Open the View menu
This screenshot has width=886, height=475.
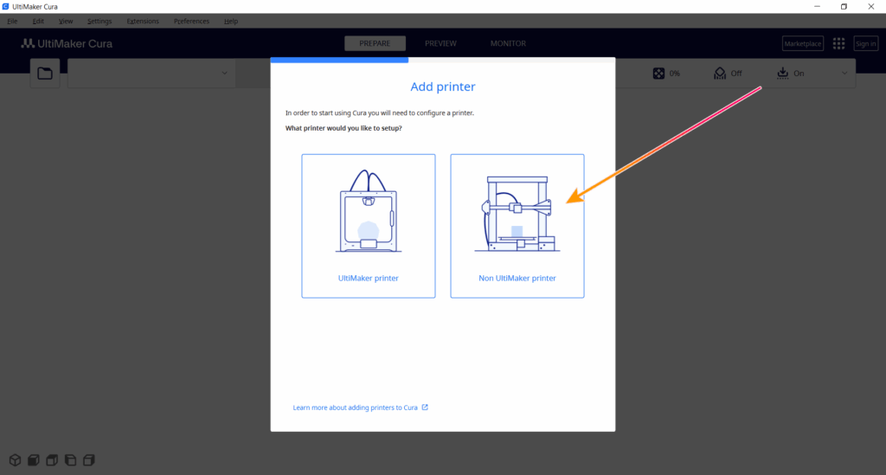pos(66,21)
